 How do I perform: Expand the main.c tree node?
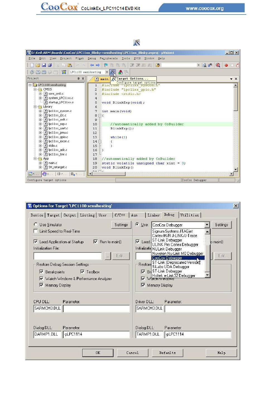tap(40, 163)
